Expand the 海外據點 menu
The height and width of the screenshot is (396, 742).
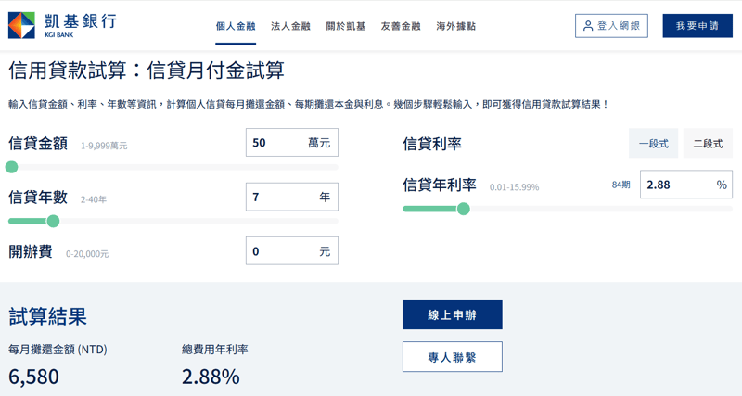coord(455,26)
